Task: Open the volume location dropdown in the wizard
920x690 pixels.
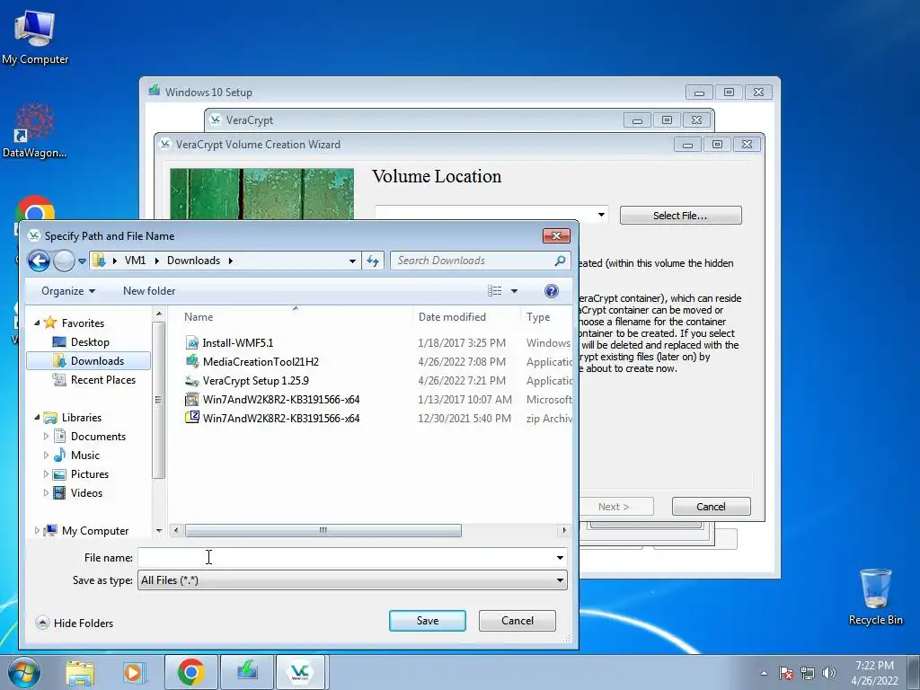Action: [601, 215]
